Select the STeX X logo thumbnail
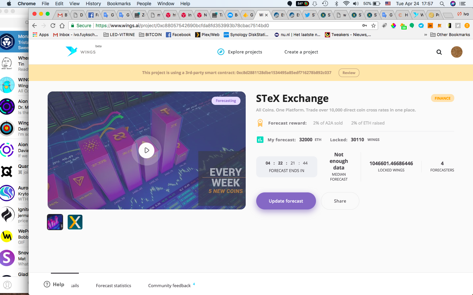 (75, 222)
